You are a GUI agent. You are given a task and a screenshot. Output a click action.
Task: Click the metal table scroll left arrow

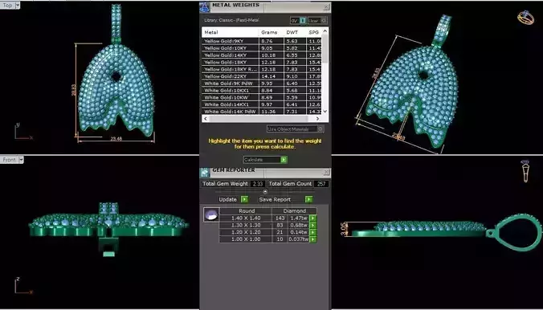click(206, 118)
